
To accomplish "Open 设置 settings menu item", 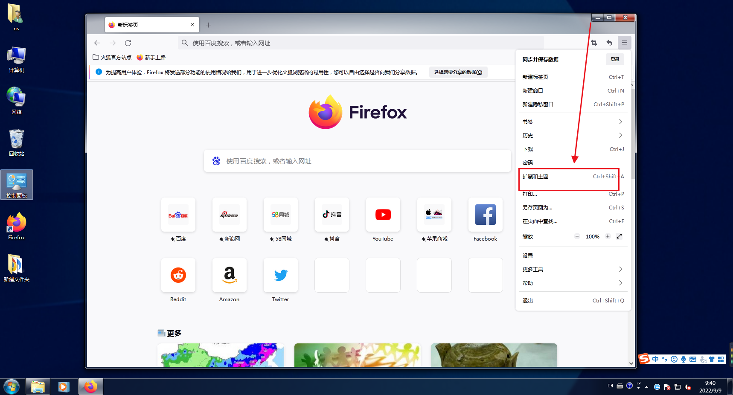I will 573,256.
